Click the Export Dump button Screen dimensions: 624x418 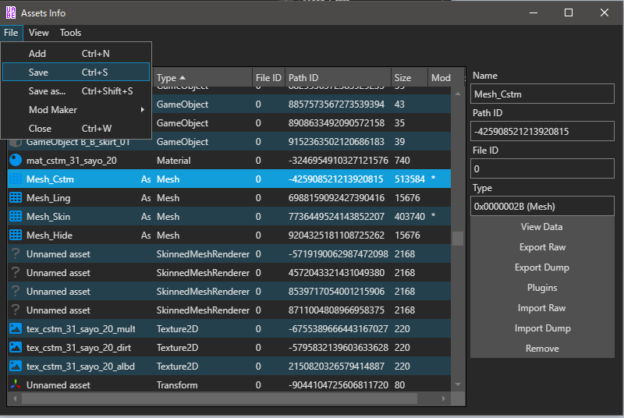[542, 267]
